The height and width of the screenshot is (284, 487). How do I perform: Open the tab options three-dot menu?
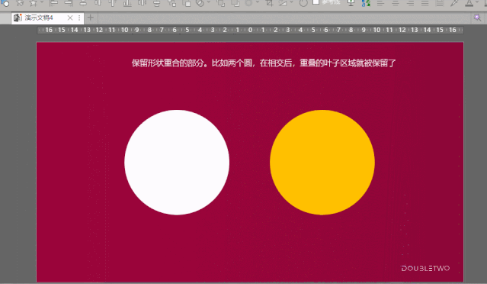point(79,18)
